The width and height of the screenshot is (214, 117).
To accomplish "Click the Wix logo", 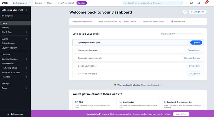I will (x=5, y=3).
